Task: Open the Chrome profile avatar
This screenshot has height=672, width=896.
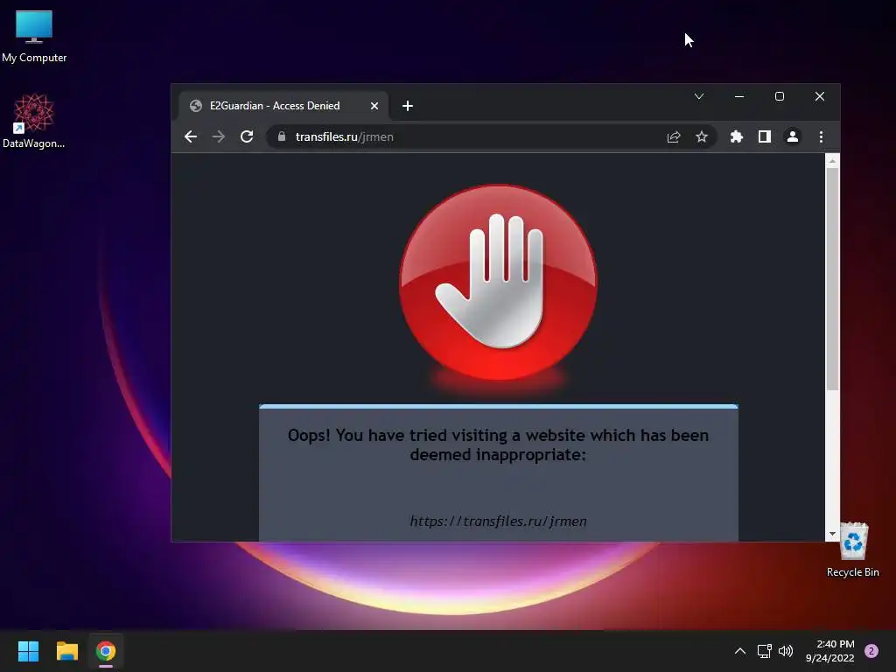Action: [793, 136]
